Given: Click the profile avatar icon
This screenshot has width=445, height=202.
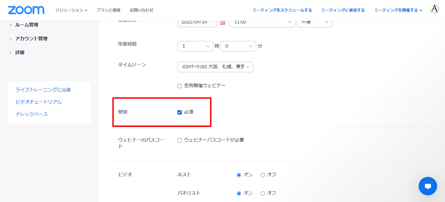Looking at the screenshot, I should click(434, 9).
